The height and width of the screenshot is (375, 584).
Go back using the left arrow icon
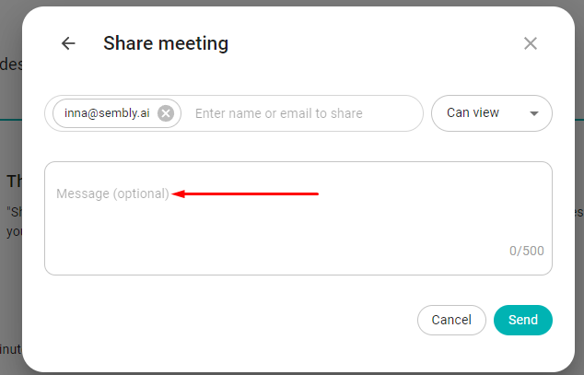[68, 43]
